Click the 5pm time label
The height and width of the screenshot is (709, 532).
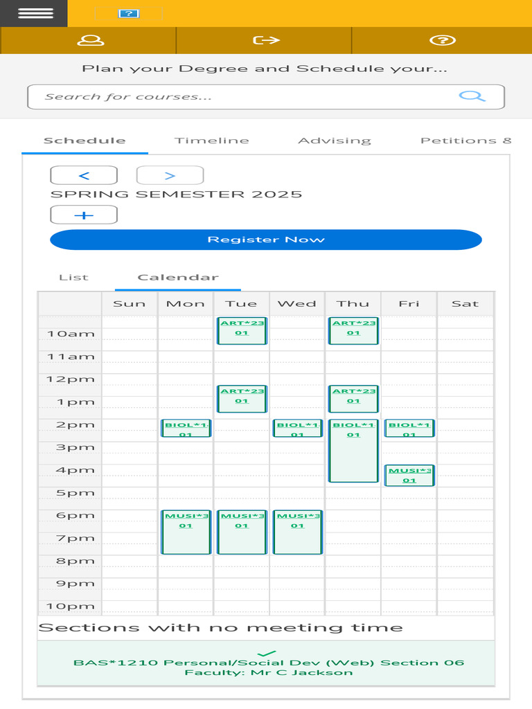coord(76,493)
